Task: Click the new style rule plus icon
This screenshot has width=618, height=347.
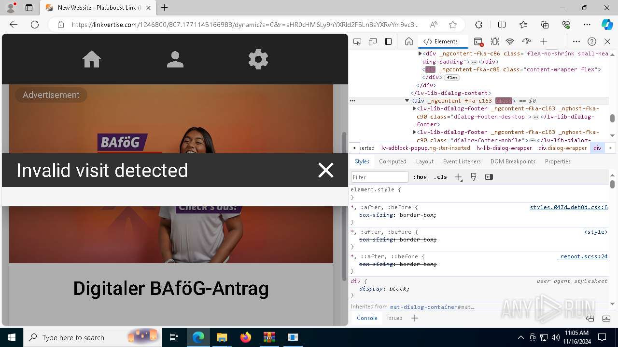Action: pos(459,177)
